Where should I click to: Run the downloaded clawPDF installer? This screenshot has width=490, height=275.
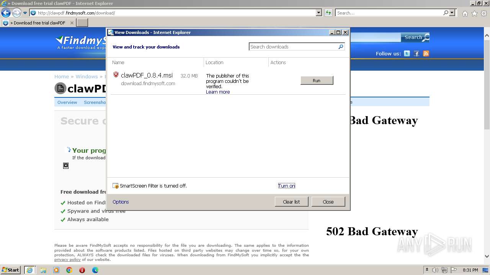pos(317,80)
